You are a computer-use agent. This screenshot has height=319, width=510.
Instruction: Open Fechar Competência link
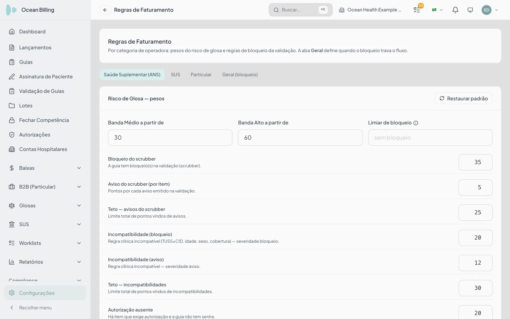(45, 120)
